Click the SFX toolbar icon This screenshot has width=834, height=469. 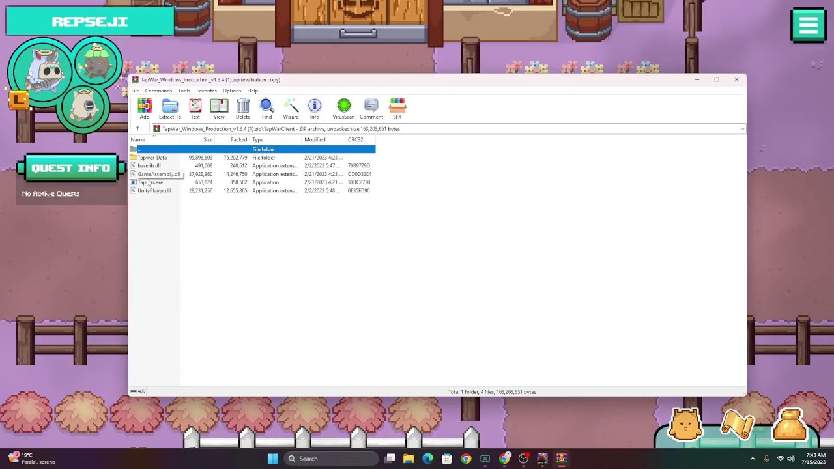click(397, 109)
